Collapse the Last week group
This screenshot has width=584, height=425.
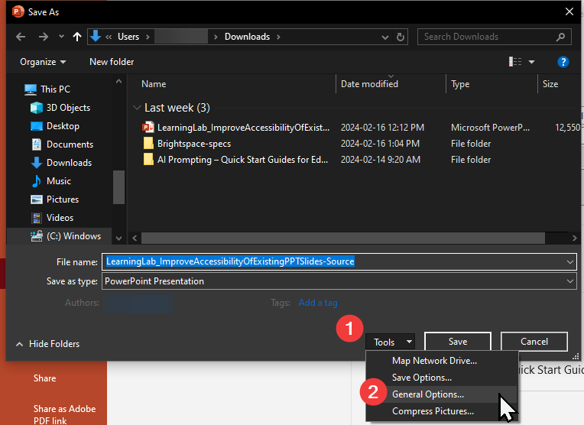[x=137, y=108]
